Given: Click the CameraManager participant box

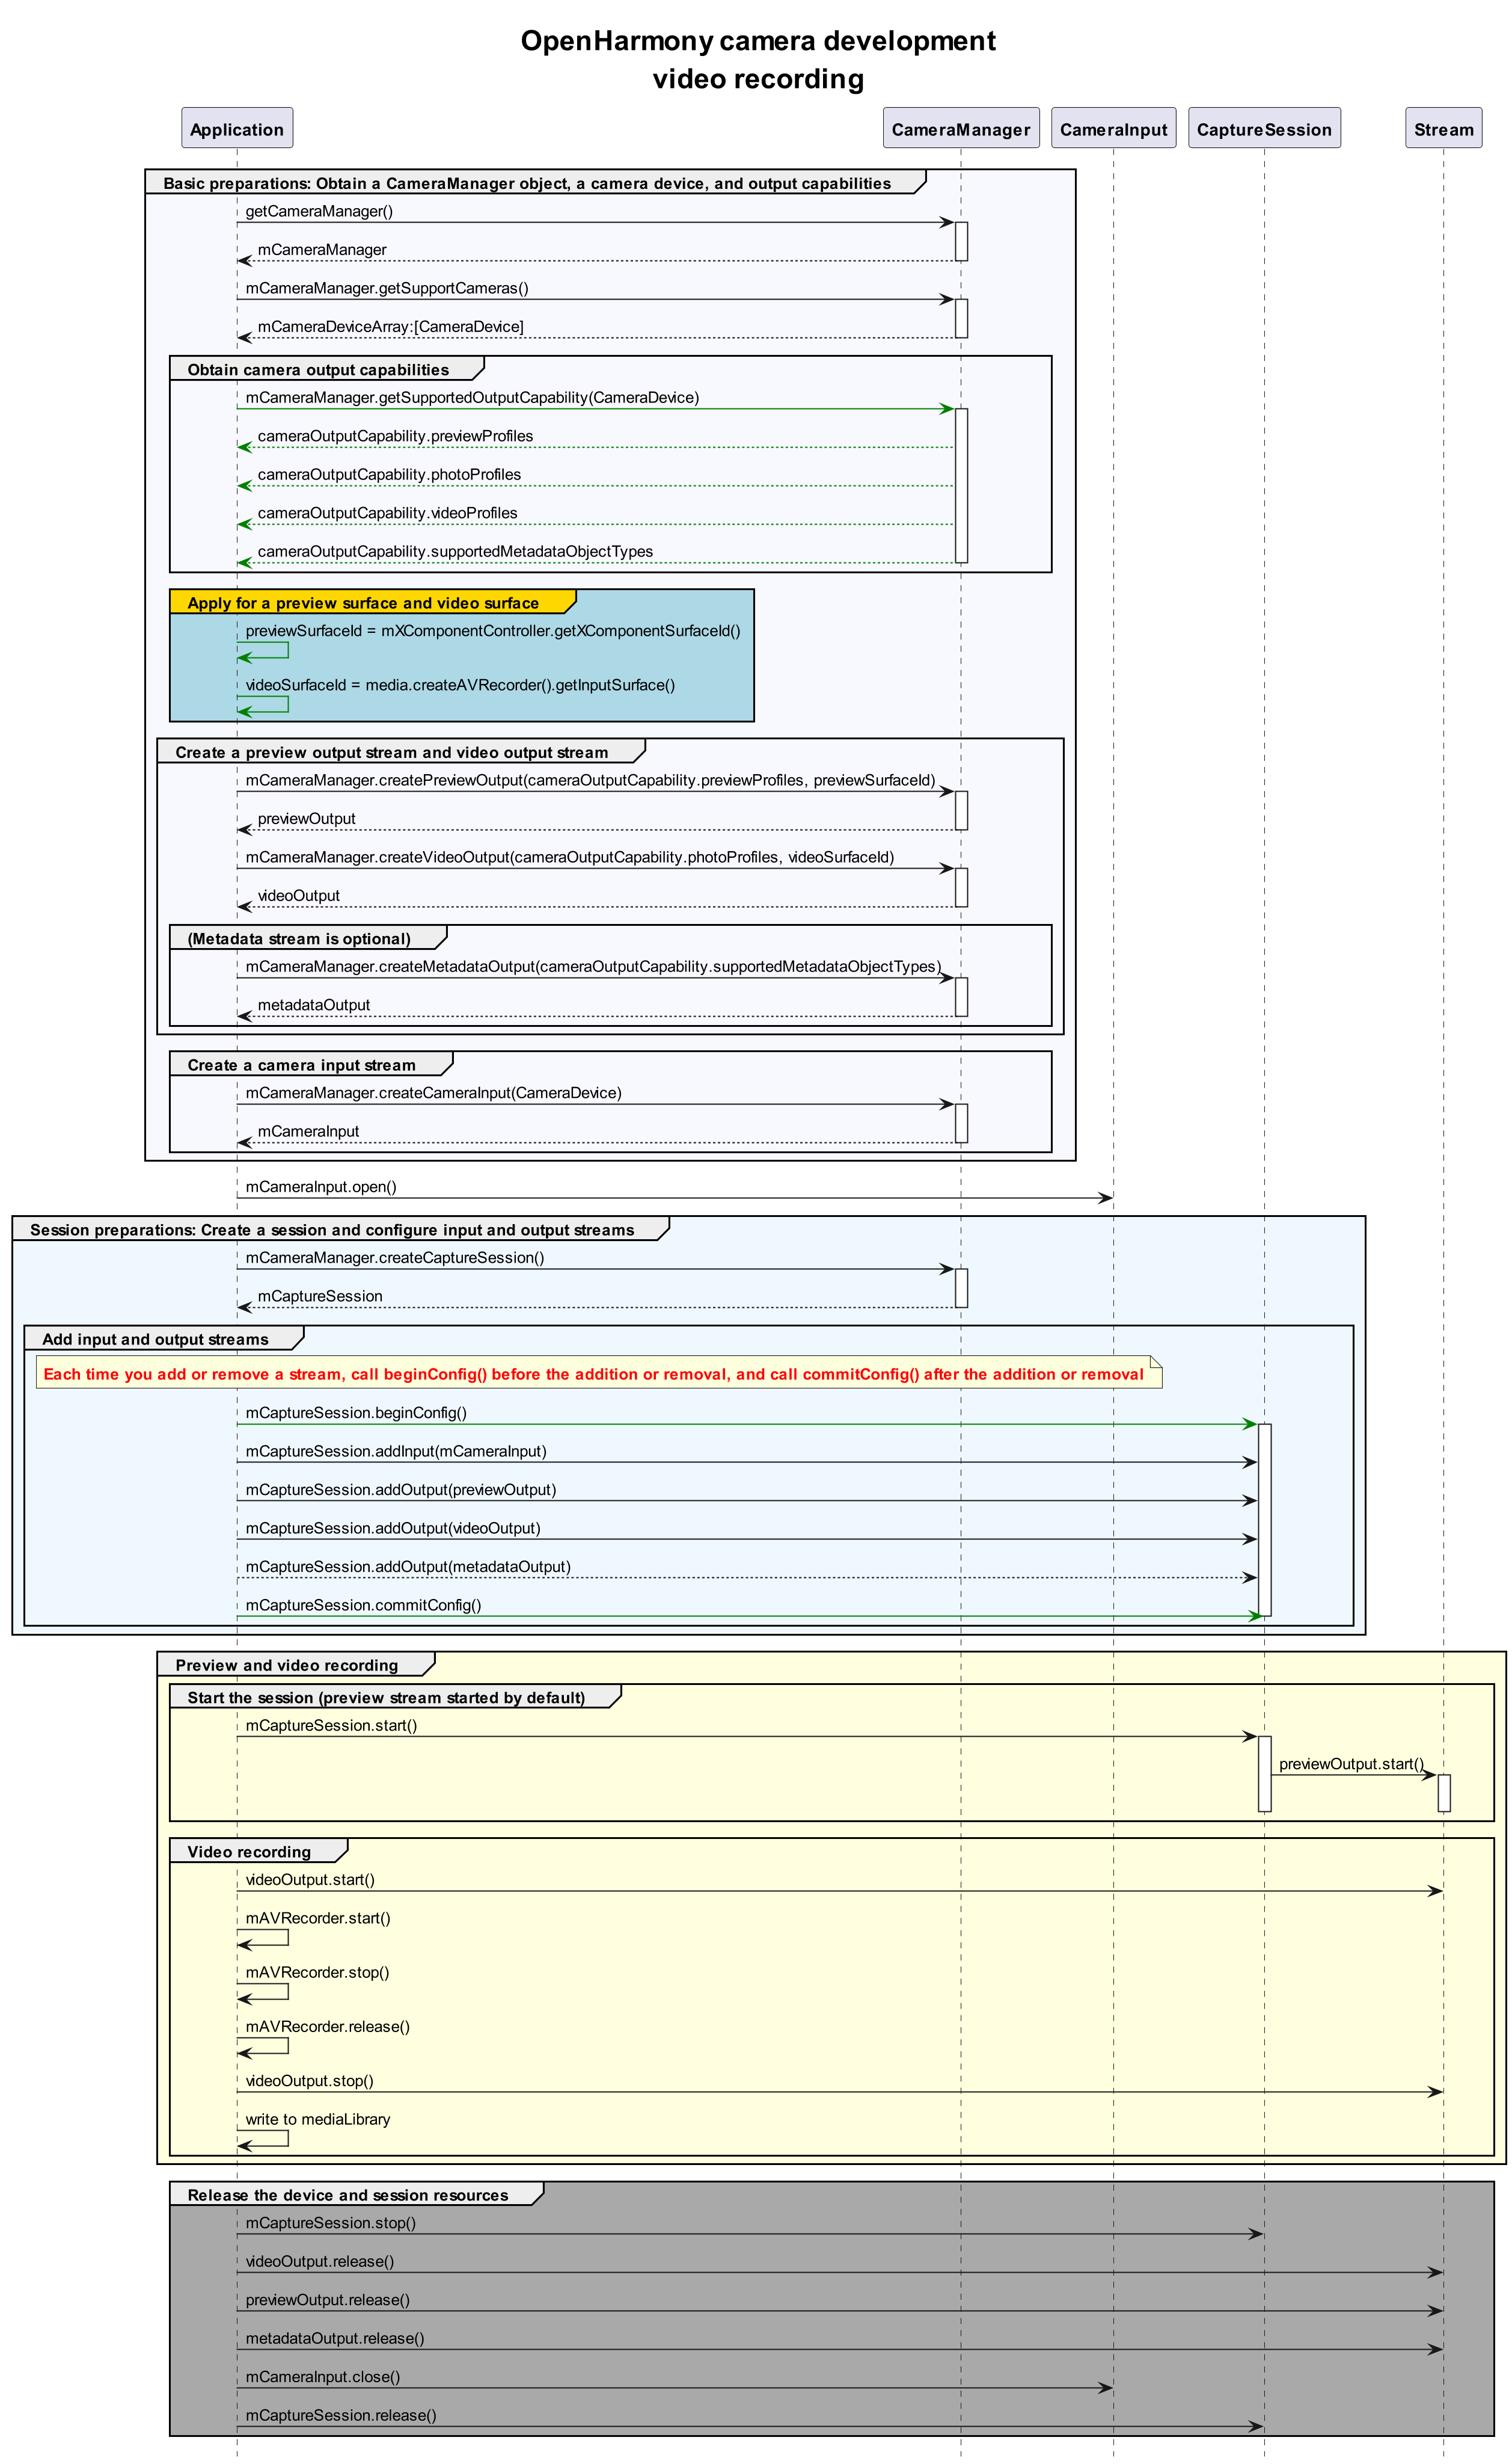Looking at the screenshot, I should (961, 129).
